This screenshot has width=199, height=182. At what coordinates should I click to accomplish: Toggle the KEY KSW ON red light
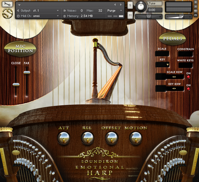point(188,89)
